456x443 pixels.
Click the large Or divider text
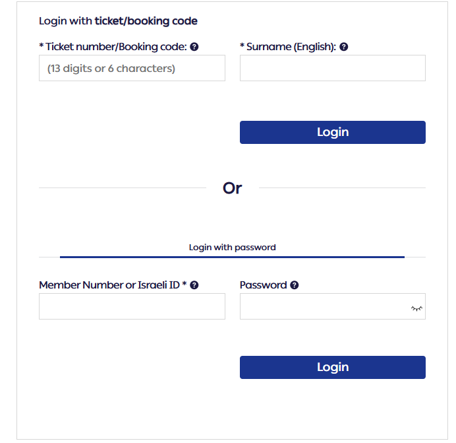click(x=232, y=188)
